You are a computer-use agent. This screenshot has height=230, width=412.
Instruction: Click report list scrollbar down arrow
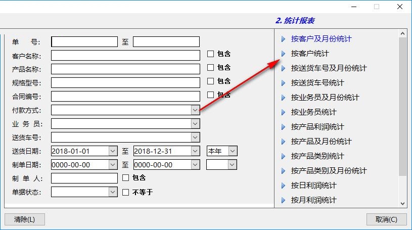coord(402,204)
